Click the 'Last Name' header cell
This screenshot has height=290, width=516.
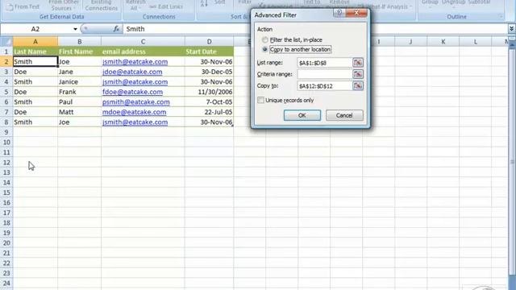point(35,52)
